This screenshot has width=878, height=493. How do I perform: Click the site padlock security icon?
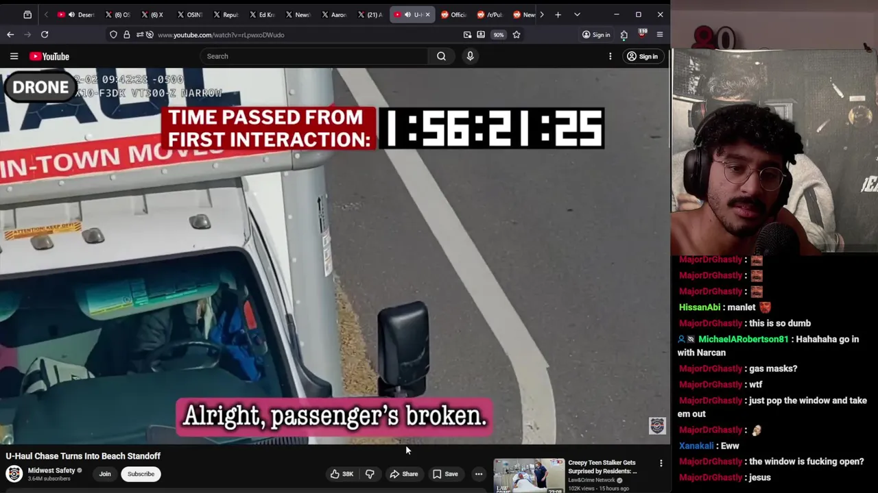click(x=126, y=34)
